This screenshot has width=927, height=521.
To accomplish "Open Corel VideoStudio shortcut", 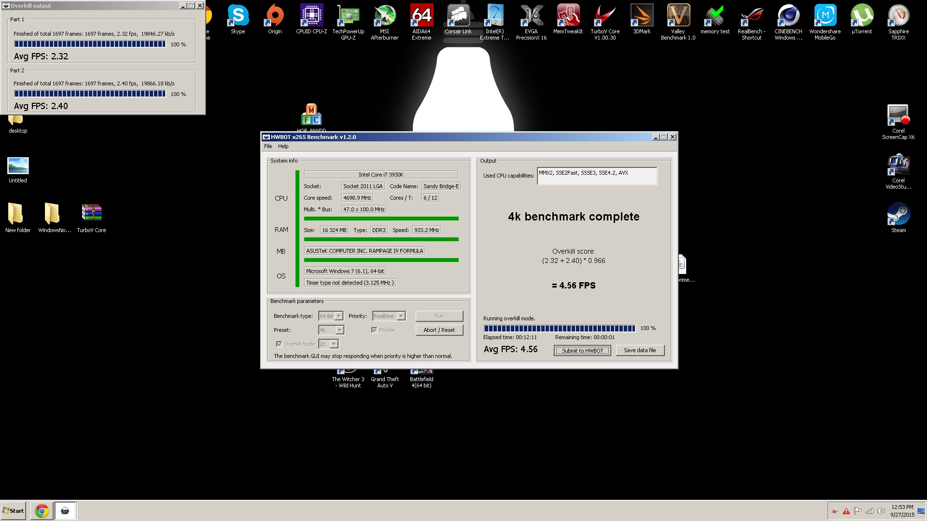I will tap(899, 172).
